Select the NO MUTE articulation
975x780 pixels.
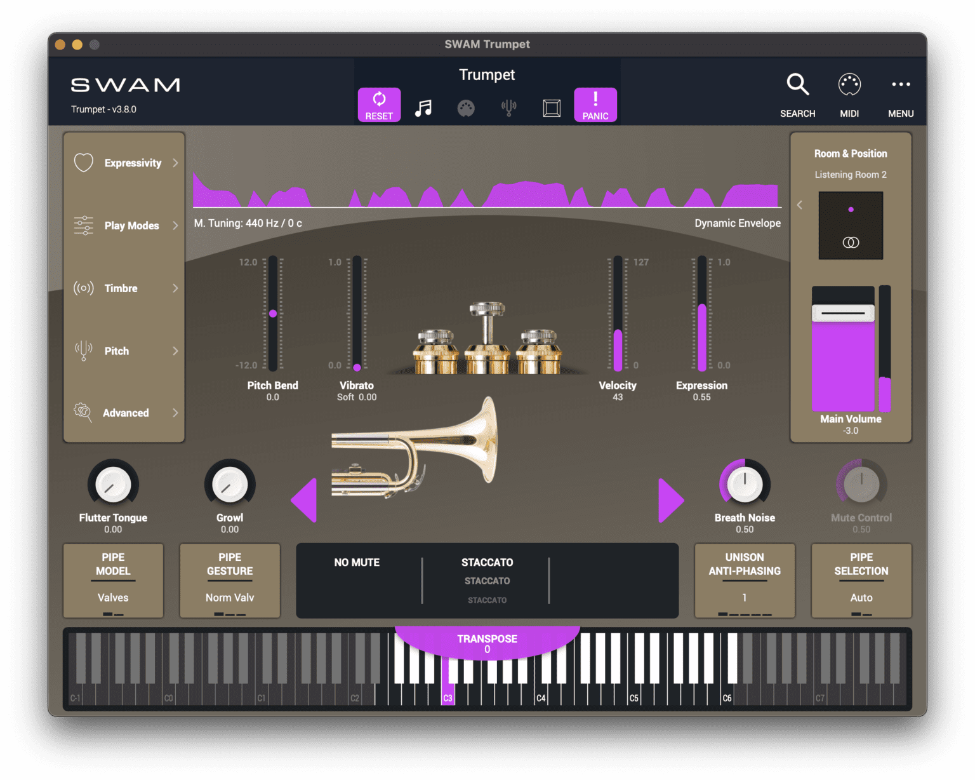point(356,562)
